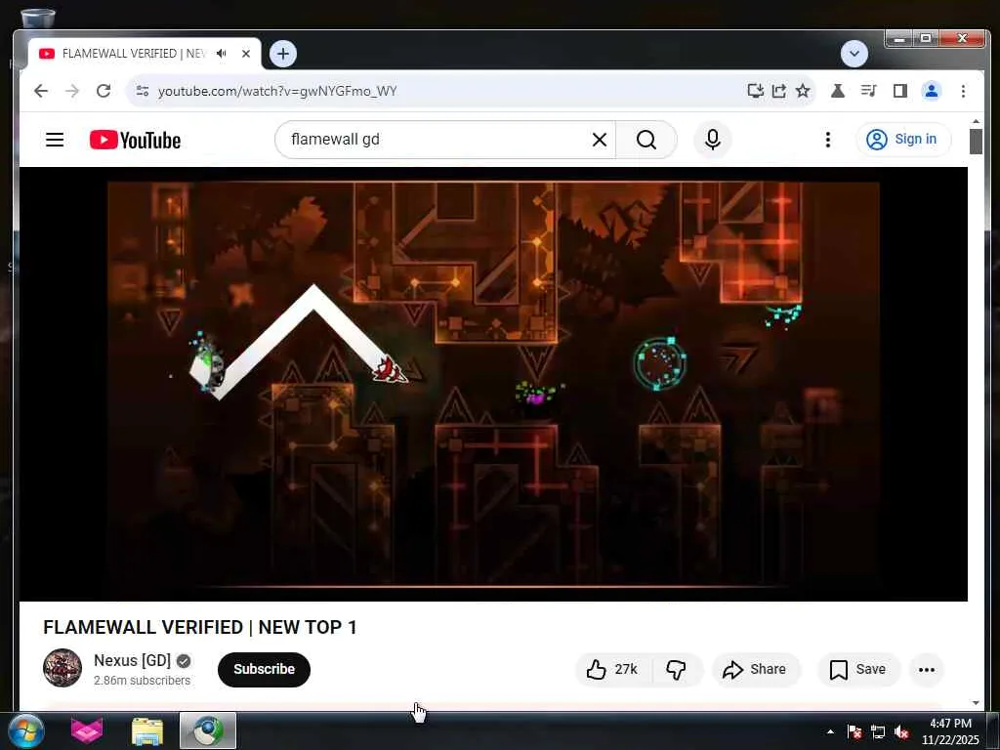Open the Nexus [GD] channel name link
Screen dimensions: 1000x750
pos(132,660)
